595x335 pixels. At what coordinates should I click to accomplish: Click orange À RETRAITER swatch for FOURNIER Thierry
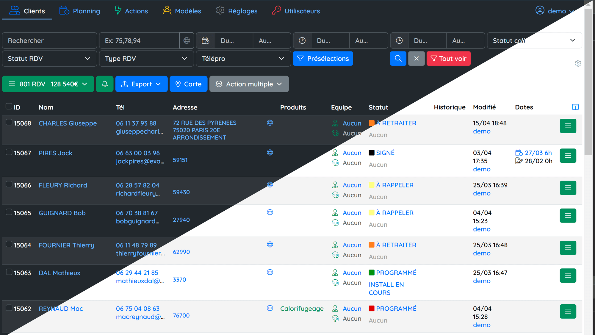[371, 245]
